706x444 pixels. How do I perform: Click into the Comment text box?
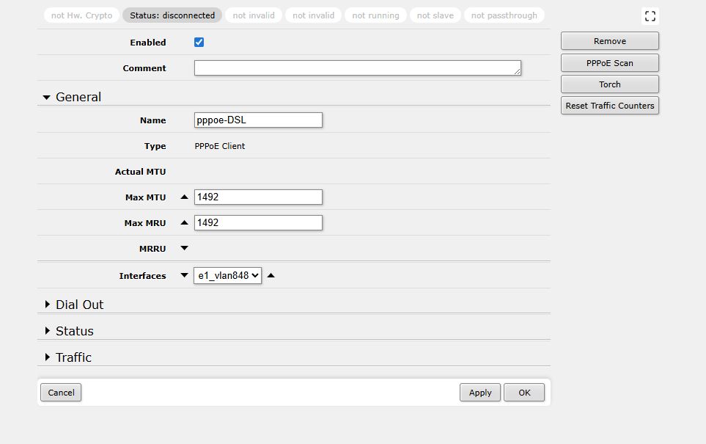[x=358, y=68]
